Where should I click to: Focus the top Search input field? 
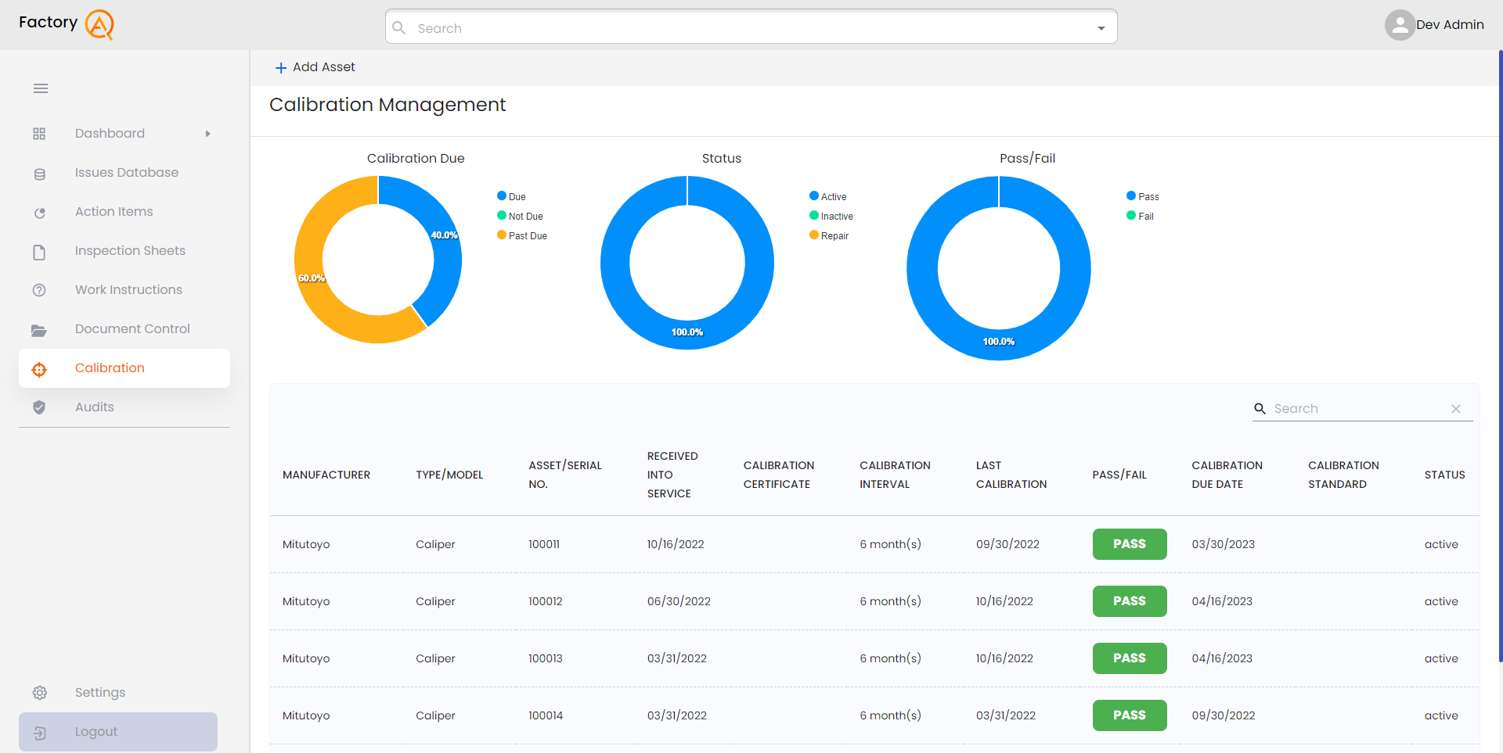pos(751,28)
